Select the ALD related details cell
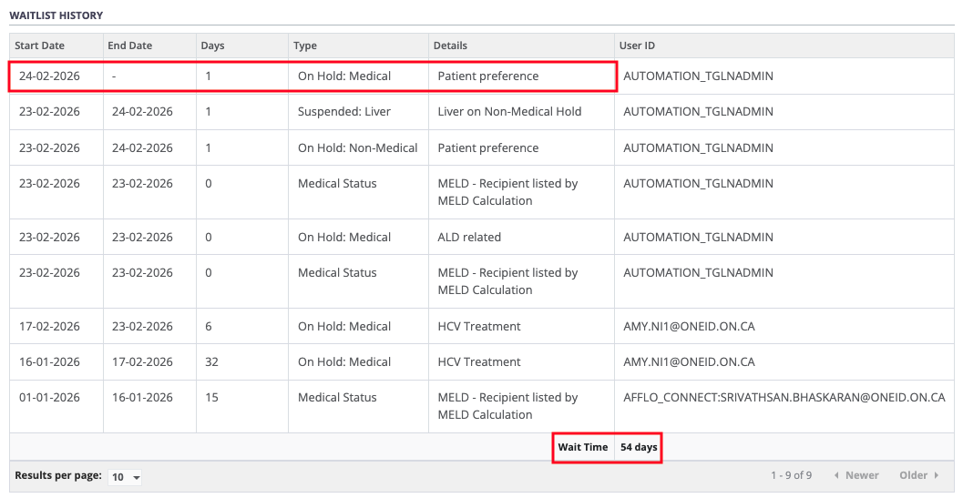 coord(469,237)
